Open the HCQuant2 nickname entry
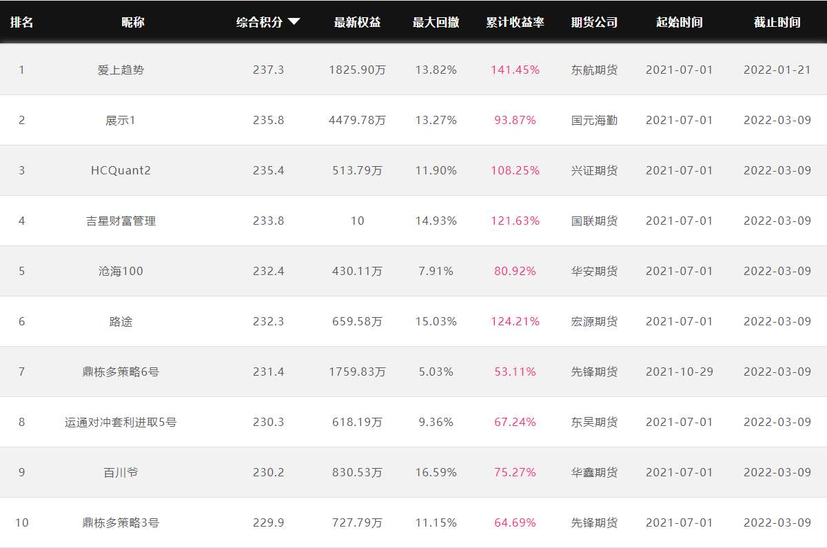 point(121,170)
